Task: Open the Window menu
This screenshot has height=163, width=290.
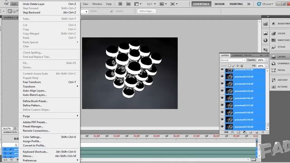Action: 97,4
